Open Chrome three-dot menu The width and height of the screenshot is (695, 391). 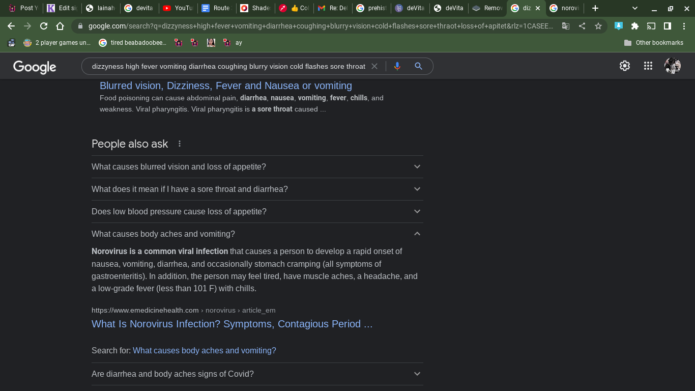tap(684, 26)
